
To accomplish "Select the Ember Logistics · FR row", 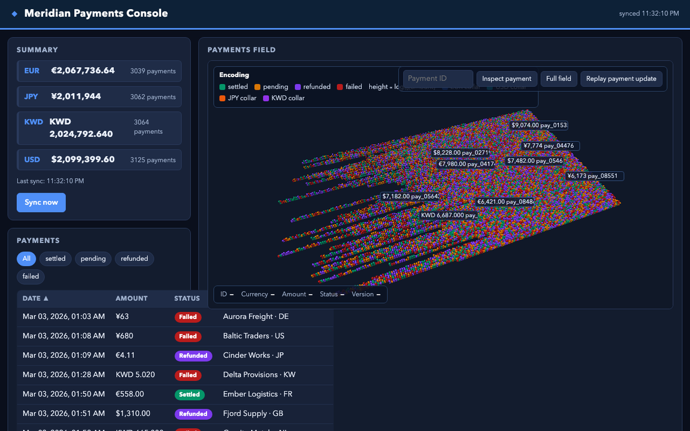I will pos(175,394).
